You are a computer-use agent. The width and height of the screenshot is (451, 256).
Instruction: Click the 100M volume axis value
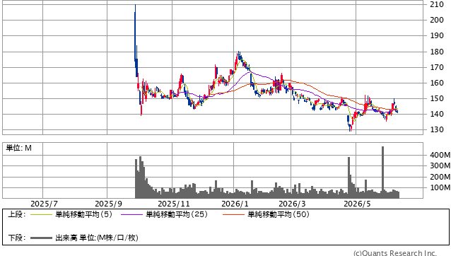440,187
